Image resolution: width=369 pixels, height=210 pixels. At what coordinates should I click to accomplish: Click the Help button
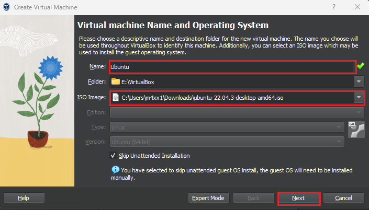click(24, 198)
